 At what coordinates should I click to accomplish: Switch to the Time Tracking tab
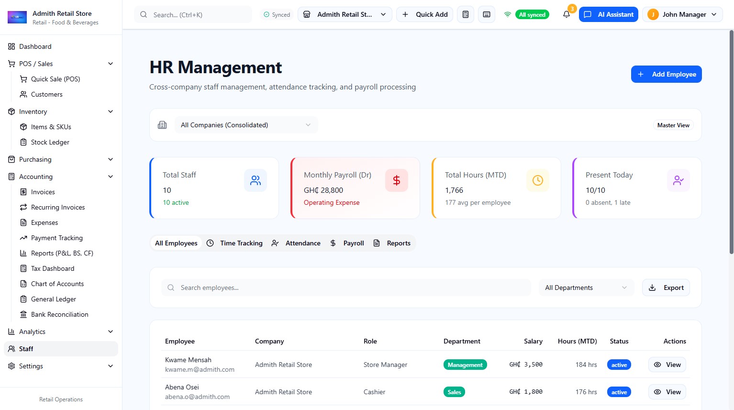click(x=234, y=243)
